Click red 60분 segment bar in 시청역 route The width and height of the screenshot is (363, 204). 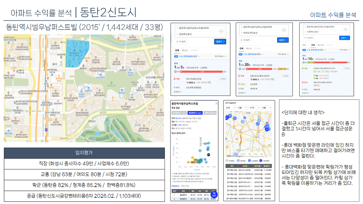coord(330,62)
